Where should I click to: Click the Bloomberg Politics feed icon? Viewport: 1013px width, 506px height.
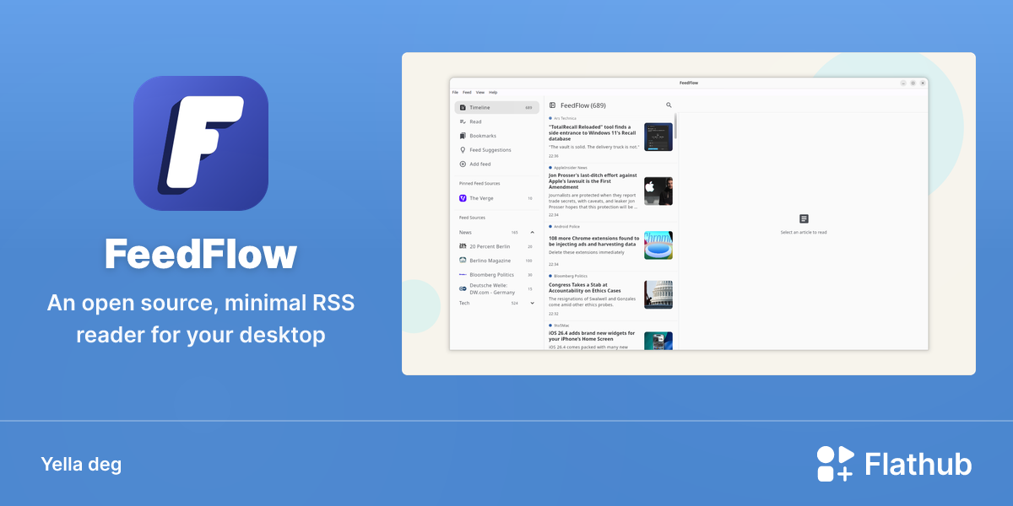[463, 275]
